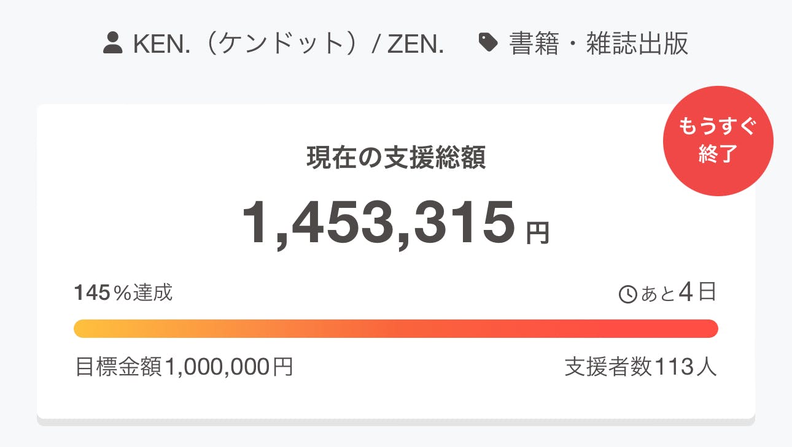The height and width of the screenshot is (447, 792).
Task: Click the 目標金額 label
Action: [x=119, y=367]
